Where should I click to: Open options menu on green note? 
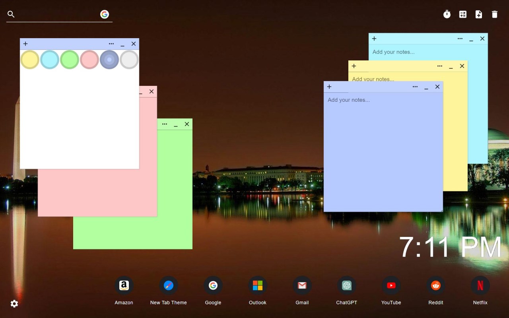coord(165,124)
